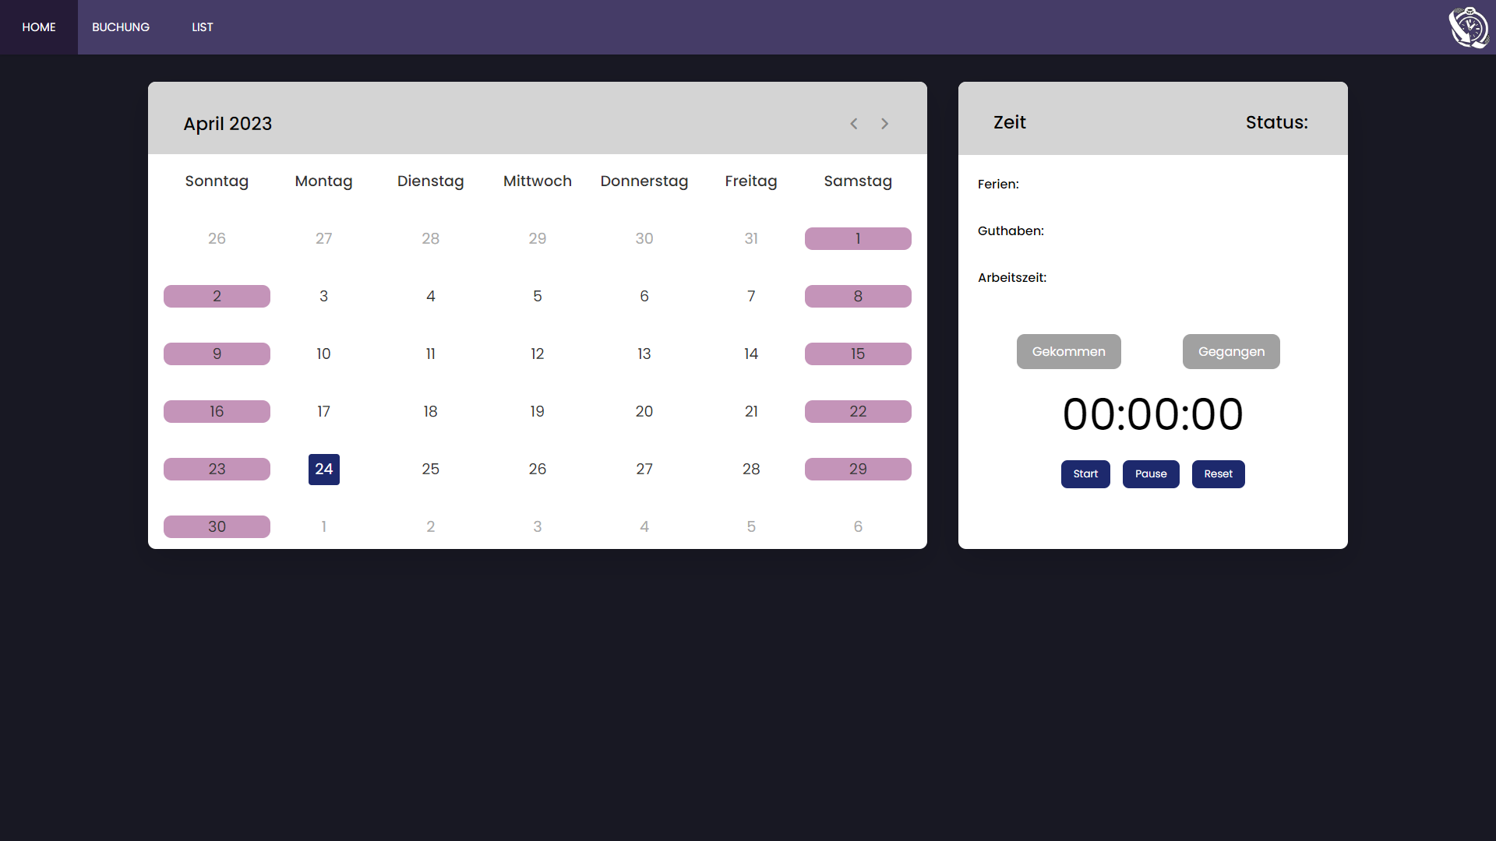
Task: Reset the stopwatch timer
Action: click(1218, 474)
